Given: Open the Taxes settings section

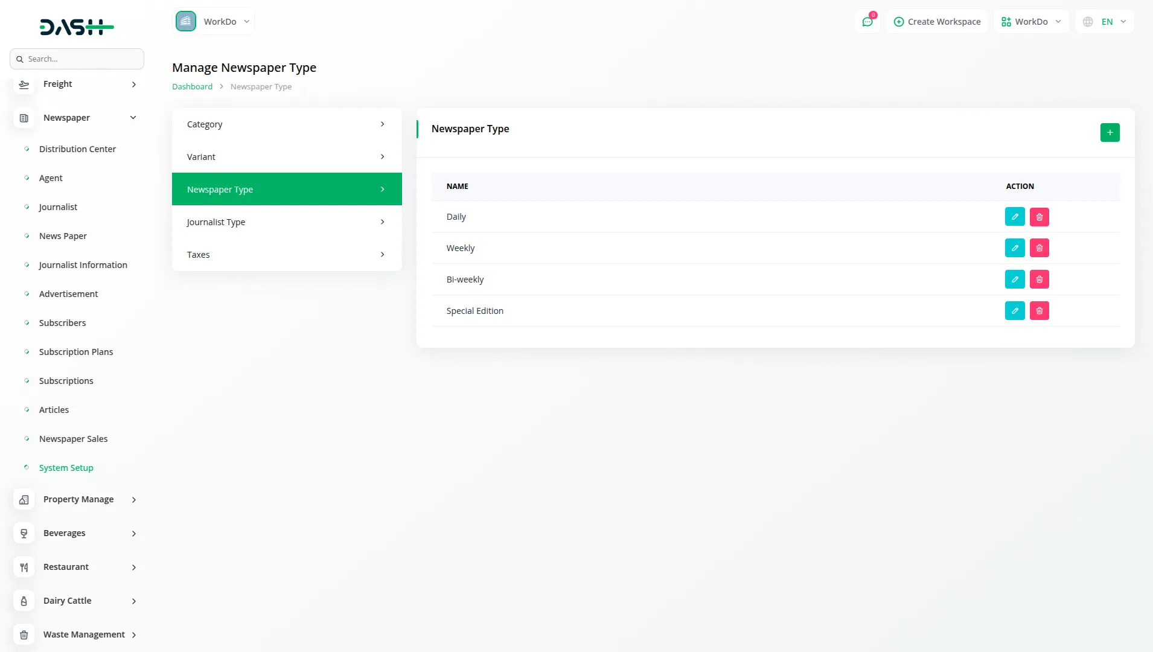Looking at the screenshot, I should click(286, 254).
